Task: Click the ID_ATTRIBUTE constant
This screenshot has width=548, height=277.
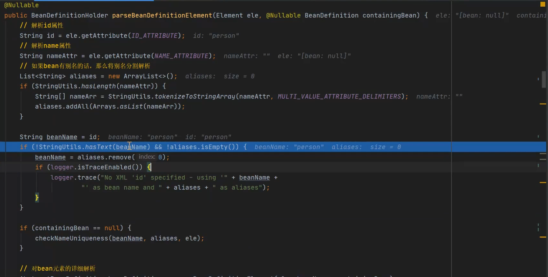Action: coord(154,36)
